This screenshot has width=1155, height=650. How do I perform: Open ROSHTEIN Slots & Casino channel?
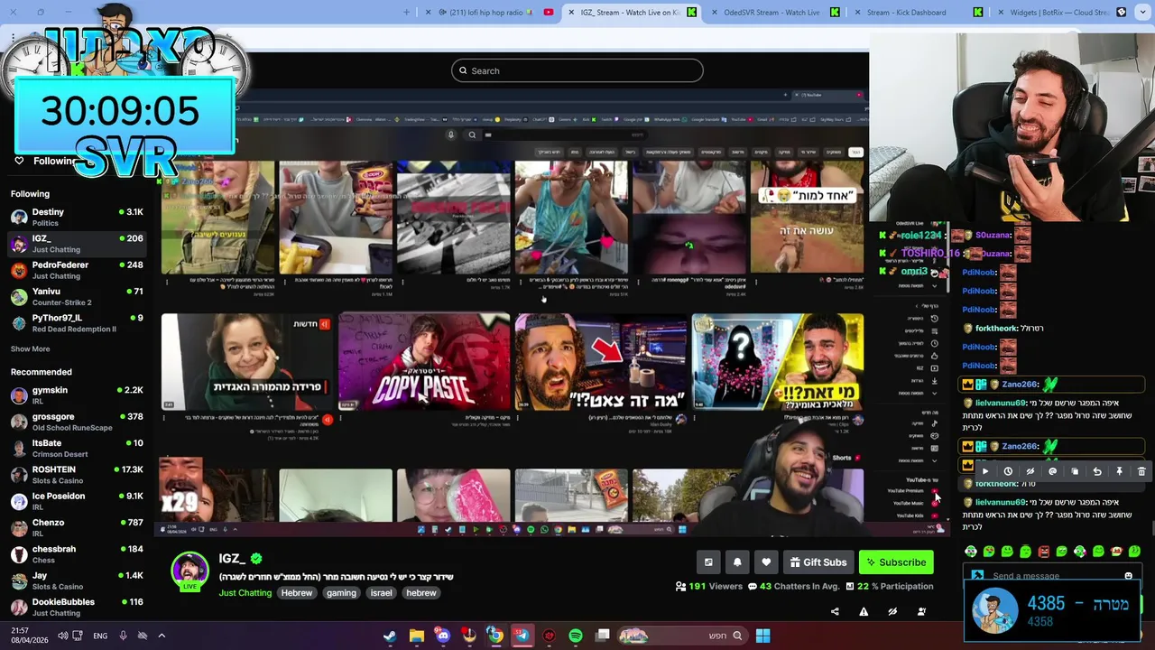coord(77,474)
